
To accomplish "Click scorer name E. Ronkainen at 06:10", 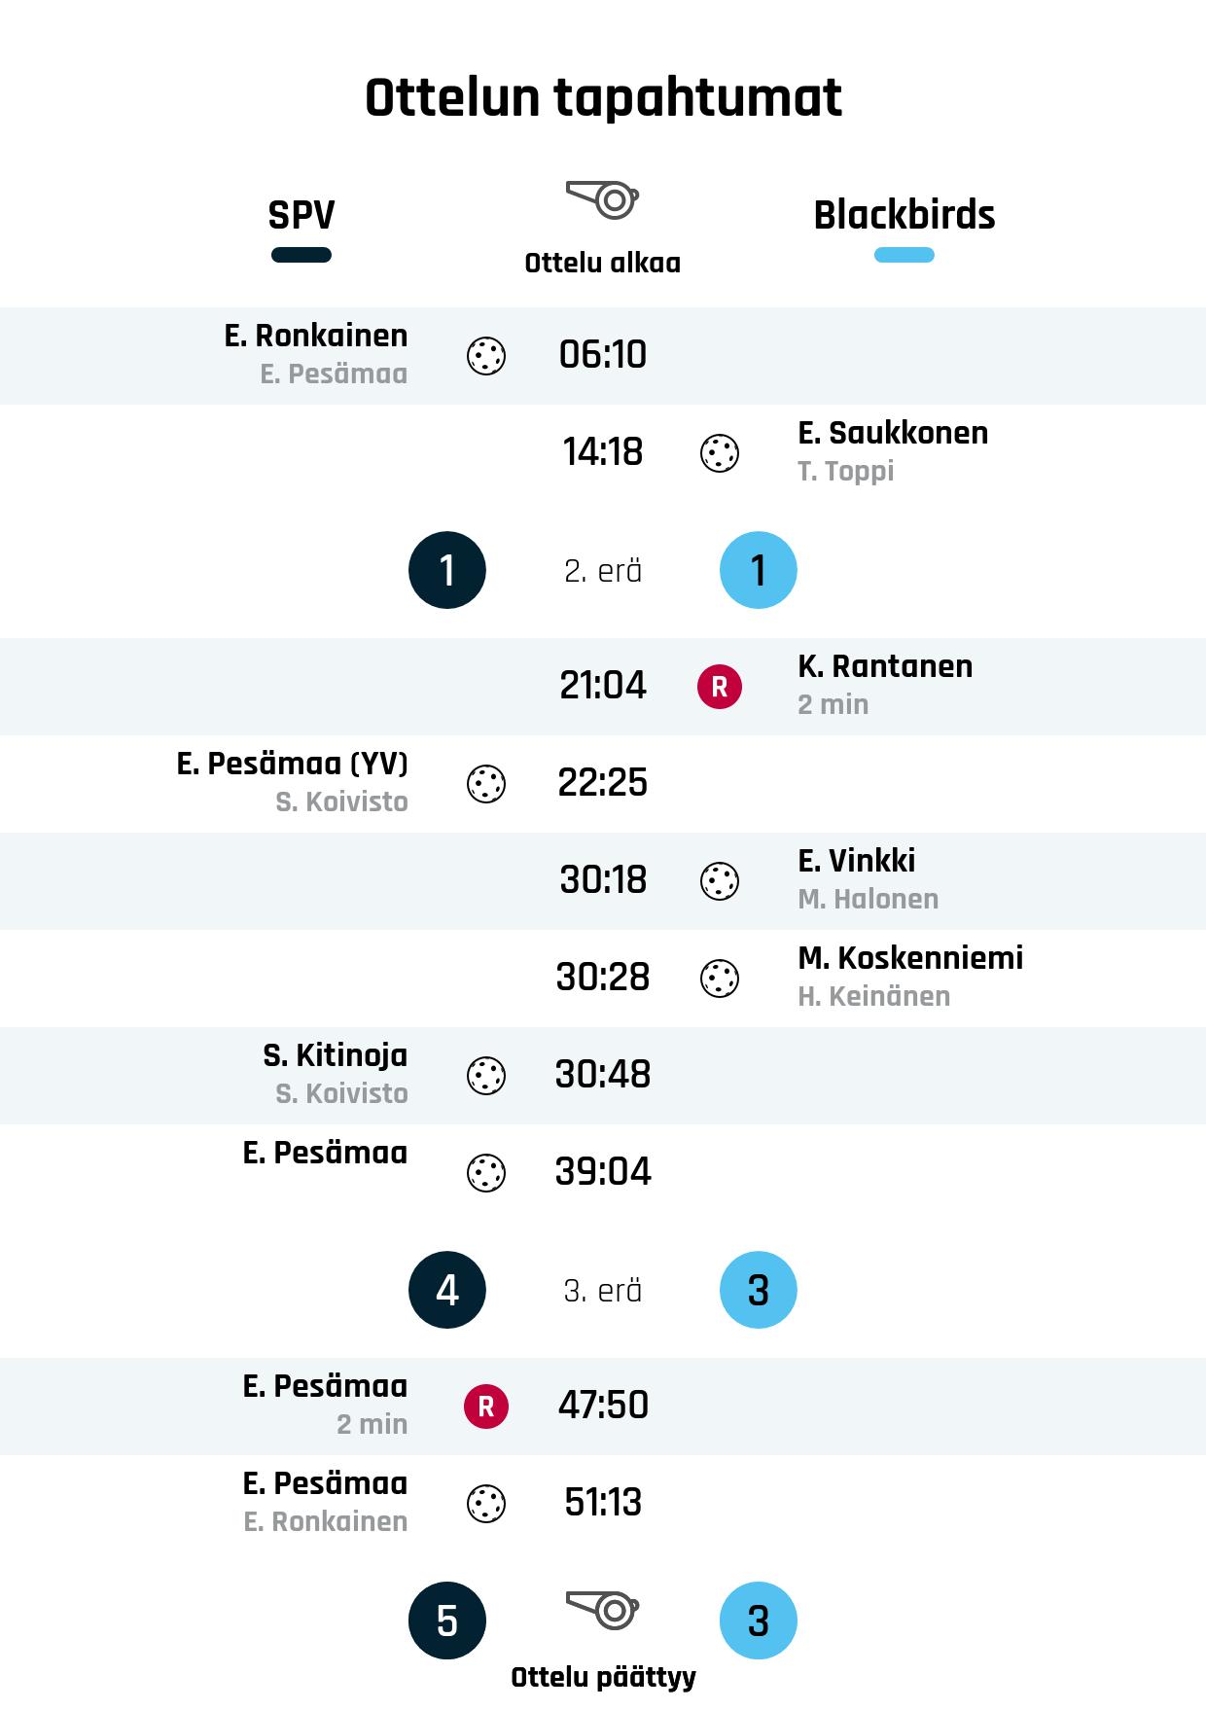I will click(x=316, y=336).
